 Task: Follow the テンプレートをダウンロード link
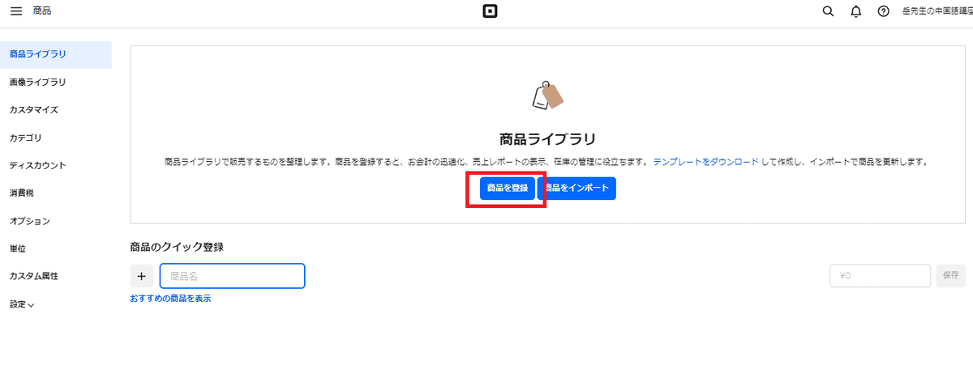tap(705, 162)
